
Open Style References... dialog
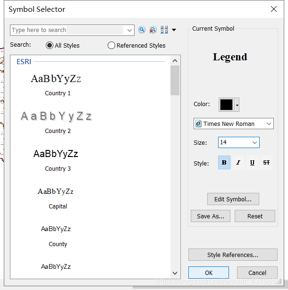click(233, 255)
